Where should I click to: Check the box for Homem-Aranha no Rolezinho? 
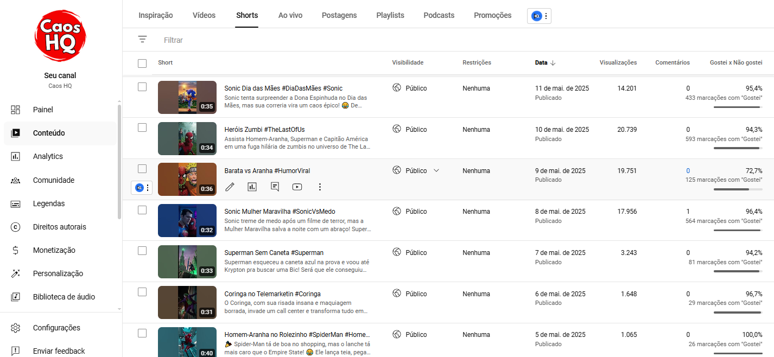[142, 333]
